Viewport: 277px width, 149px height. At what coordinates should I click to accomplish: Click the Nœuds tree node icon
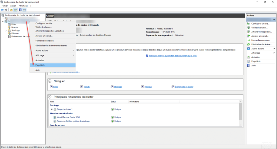pos(9,27)
